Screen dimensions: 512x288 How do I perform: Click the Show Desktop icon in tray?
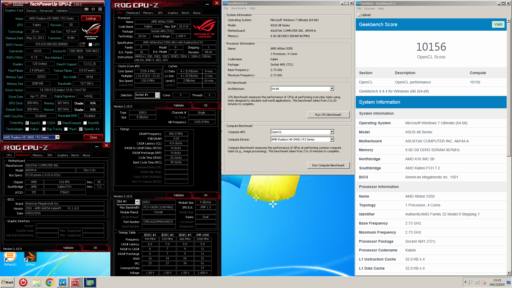point(509,282)
